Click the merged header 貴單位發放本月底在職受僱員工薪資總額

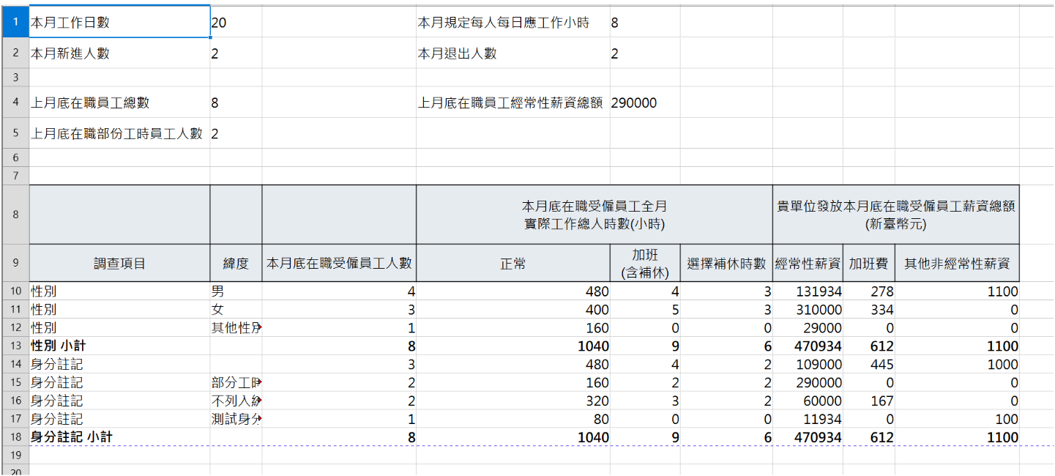point(895,215)
